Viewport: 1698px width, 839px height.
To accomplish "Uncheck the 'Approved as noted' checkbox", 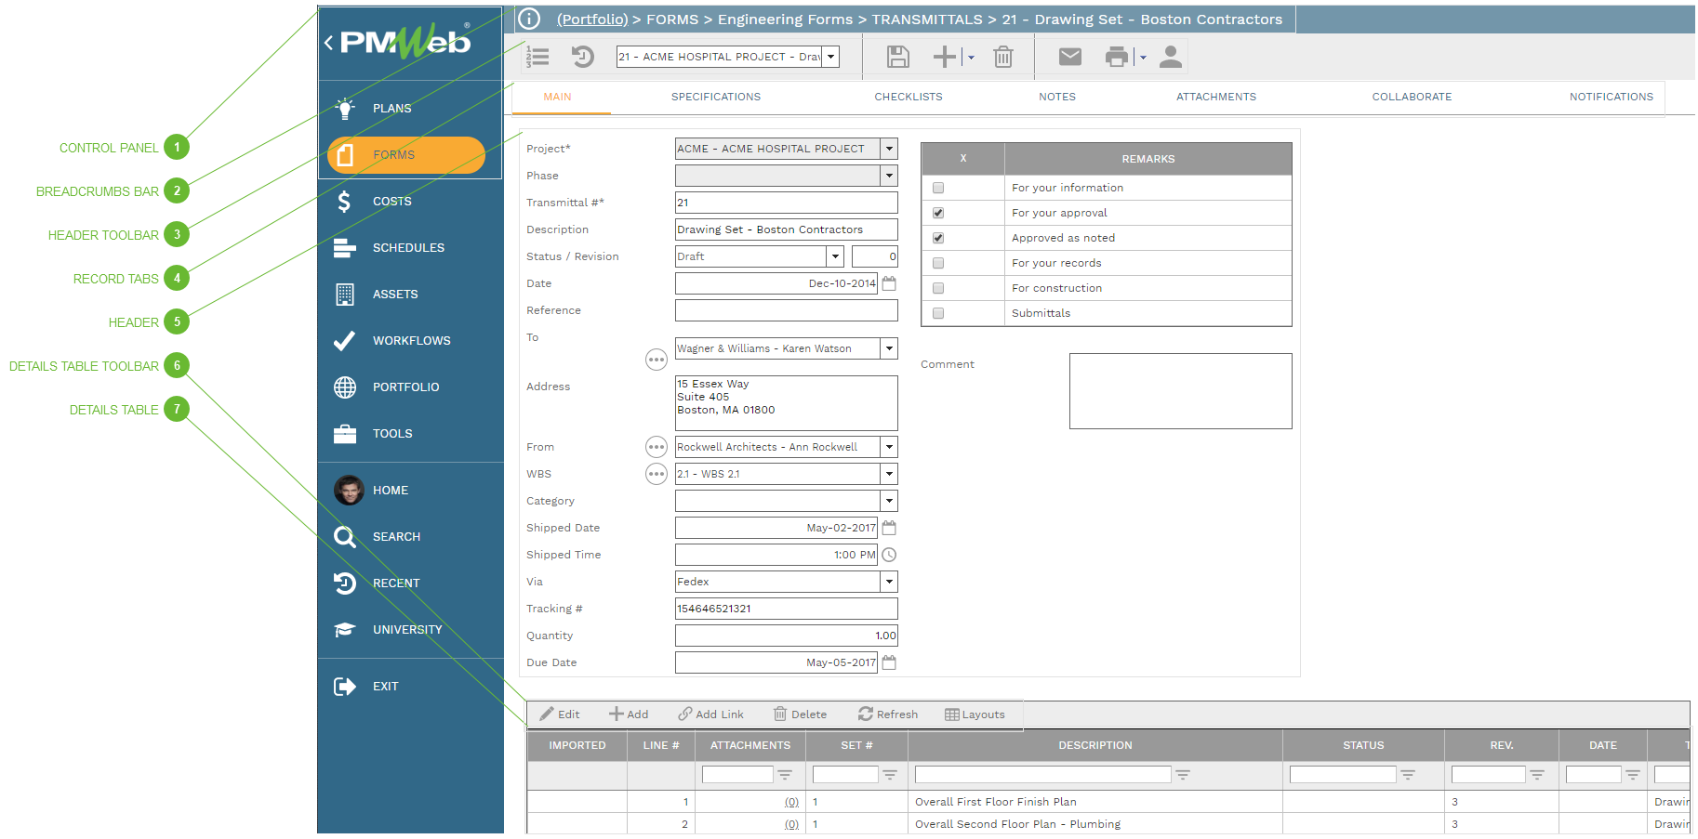I will coord(938,238).
